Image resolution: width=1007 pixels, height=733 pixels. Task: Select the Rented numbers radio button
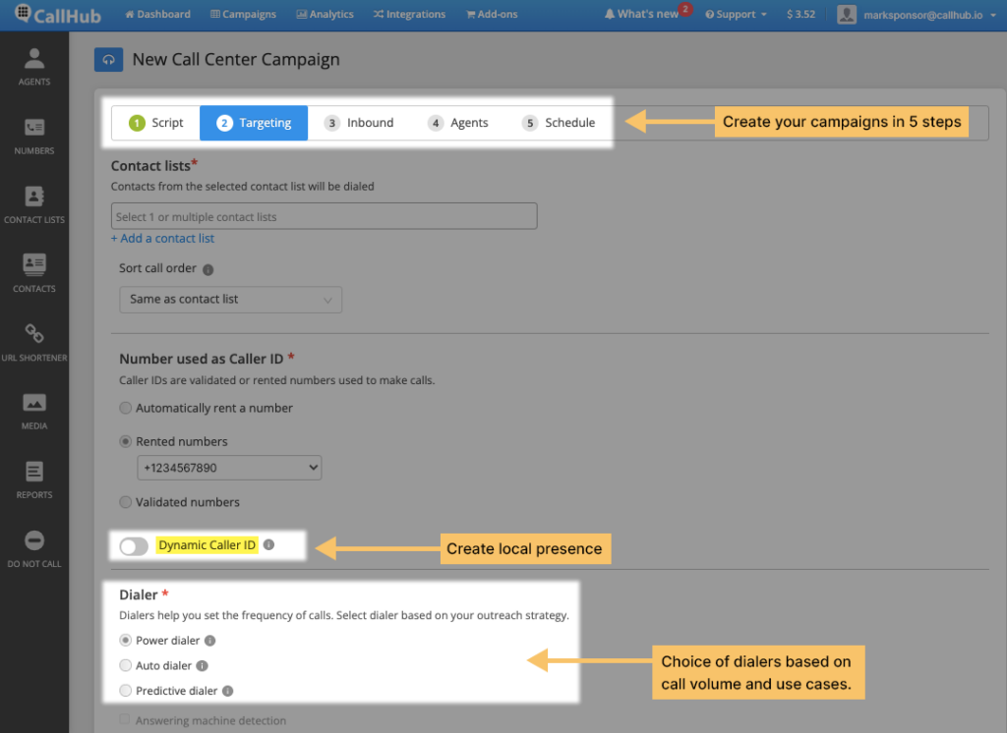point(126,441)
